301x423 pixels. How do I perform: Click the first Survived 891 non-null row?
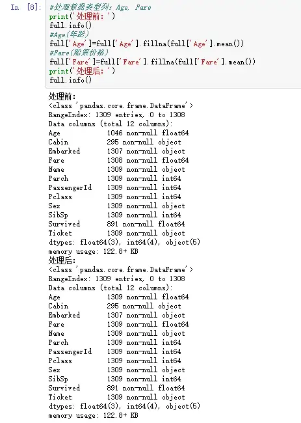(x=116, y=224)
